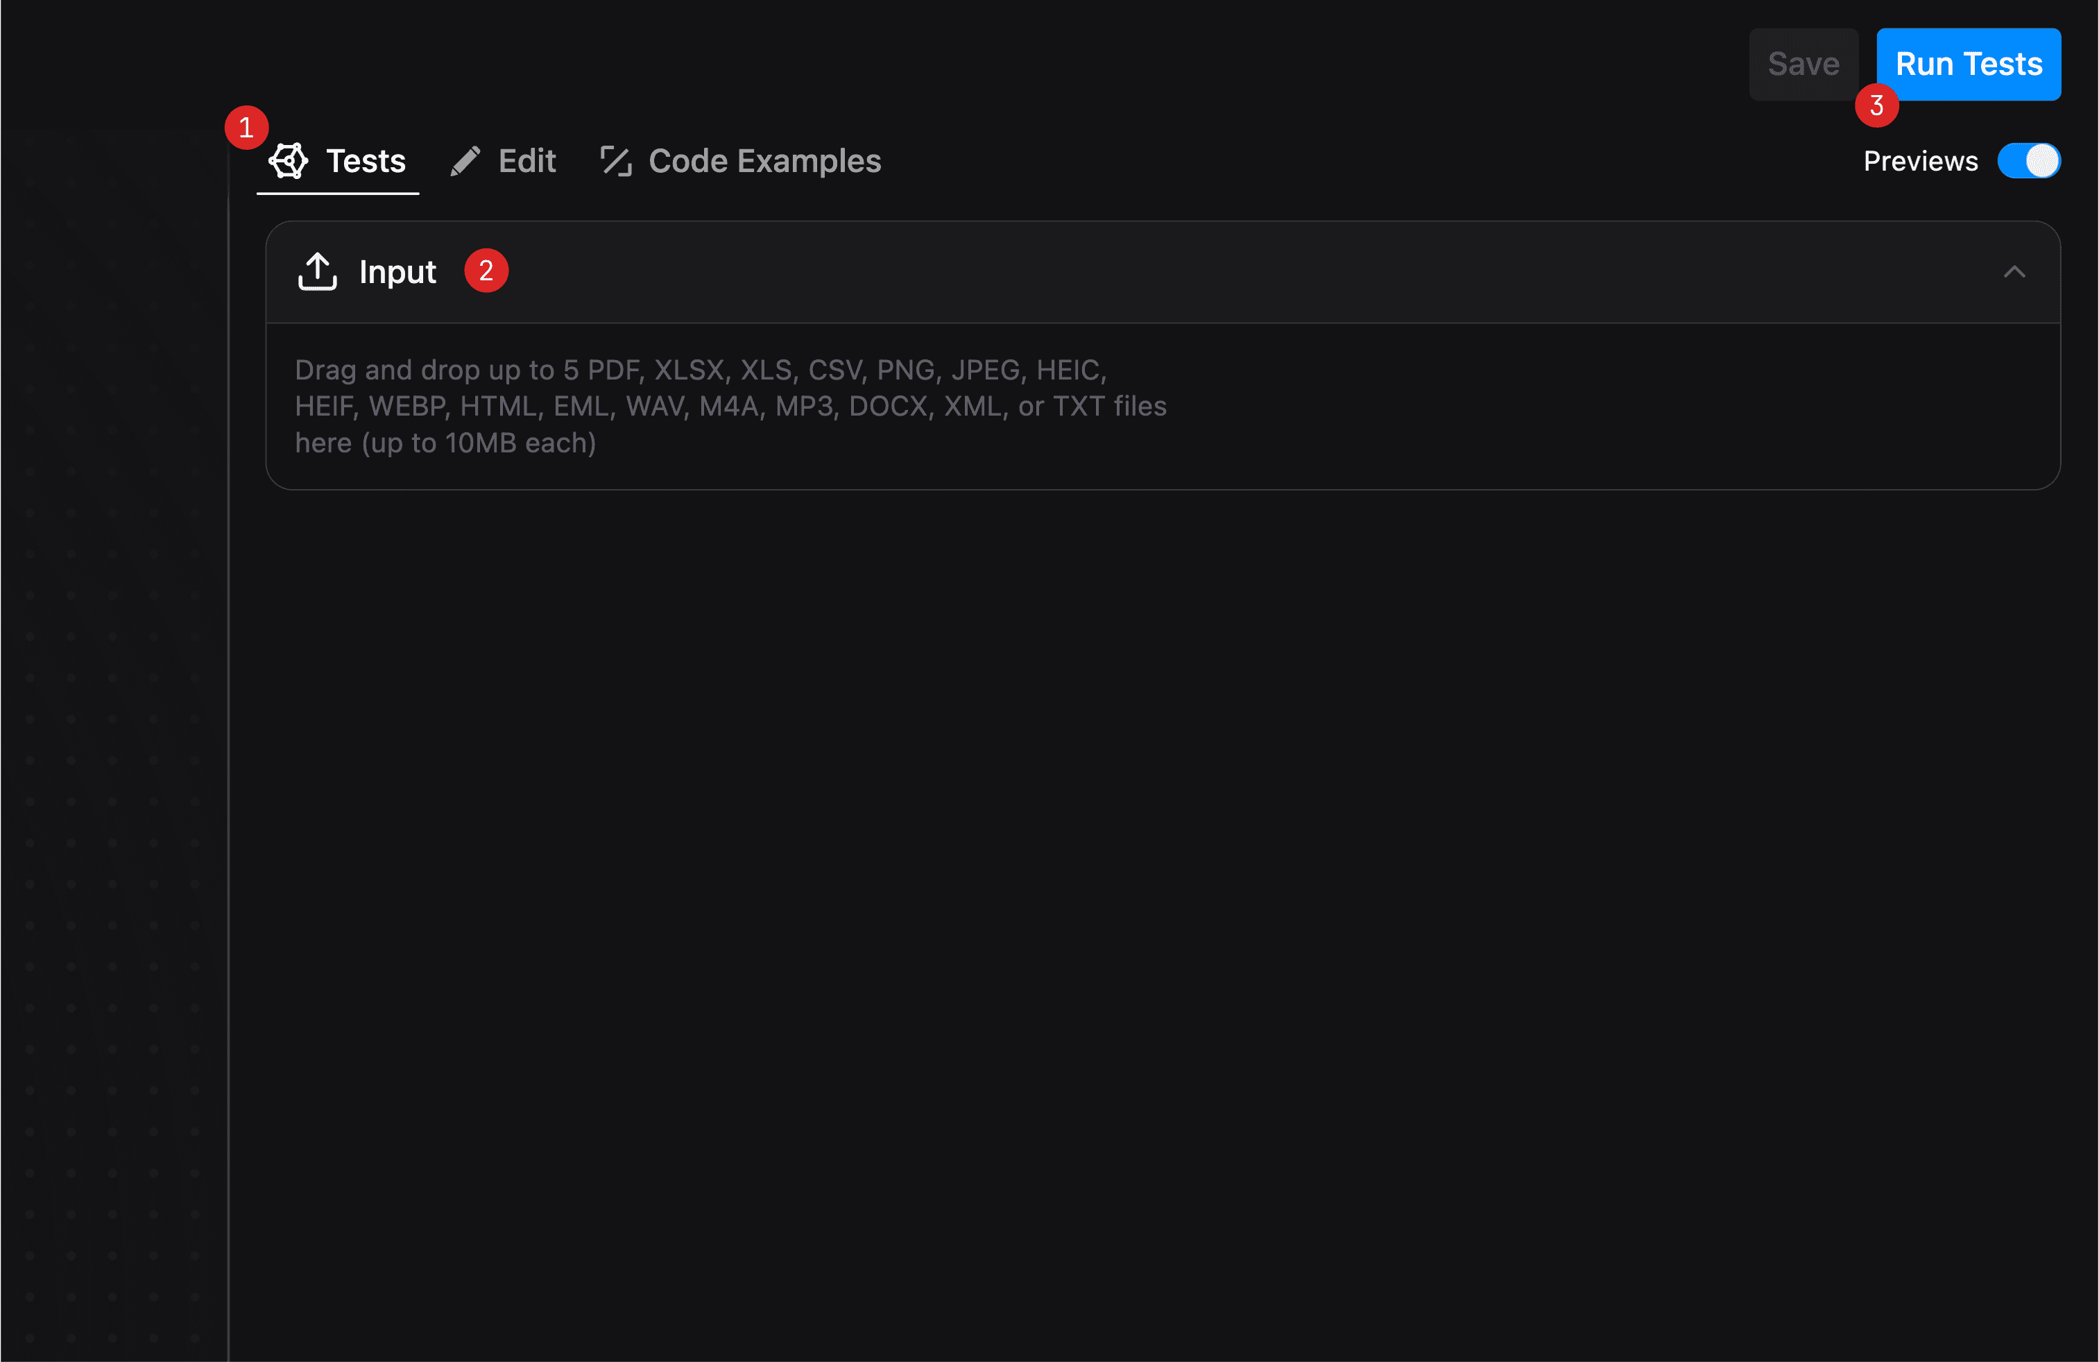Click the Input heading text
This screenshot has width=2099, height=1362.
(x=397, y=272)
